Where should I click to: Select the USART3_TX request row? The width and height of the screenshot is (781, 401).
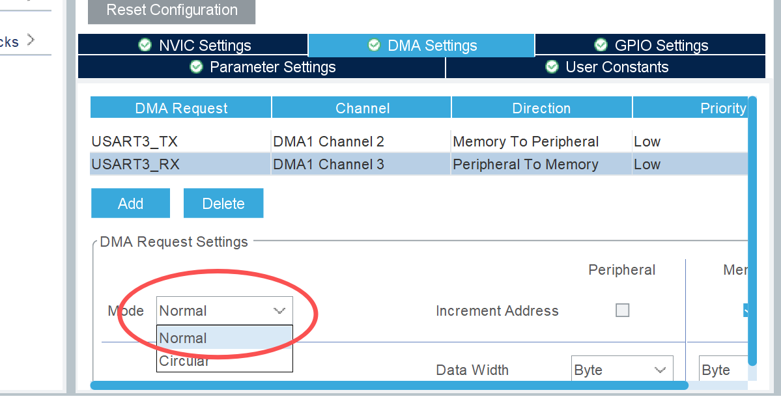pos(419,141)
